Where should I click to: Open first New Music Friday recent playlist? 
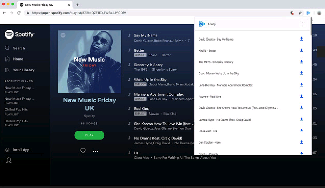pyautogui.click(x=19, y=88)
